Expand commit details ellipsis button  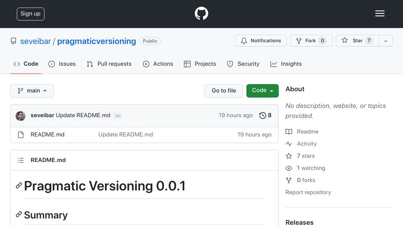pyautogui.click(x=118, y=116)
